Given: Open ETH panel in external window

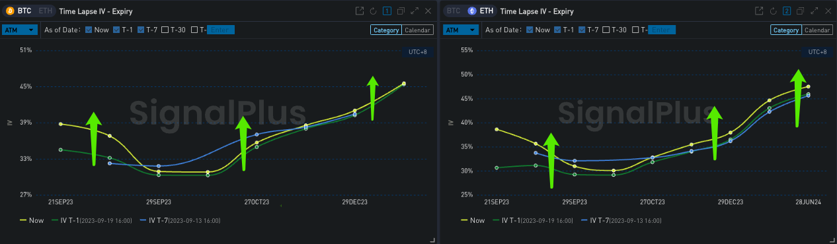Looking at the screenshot, I should [760, 11].
